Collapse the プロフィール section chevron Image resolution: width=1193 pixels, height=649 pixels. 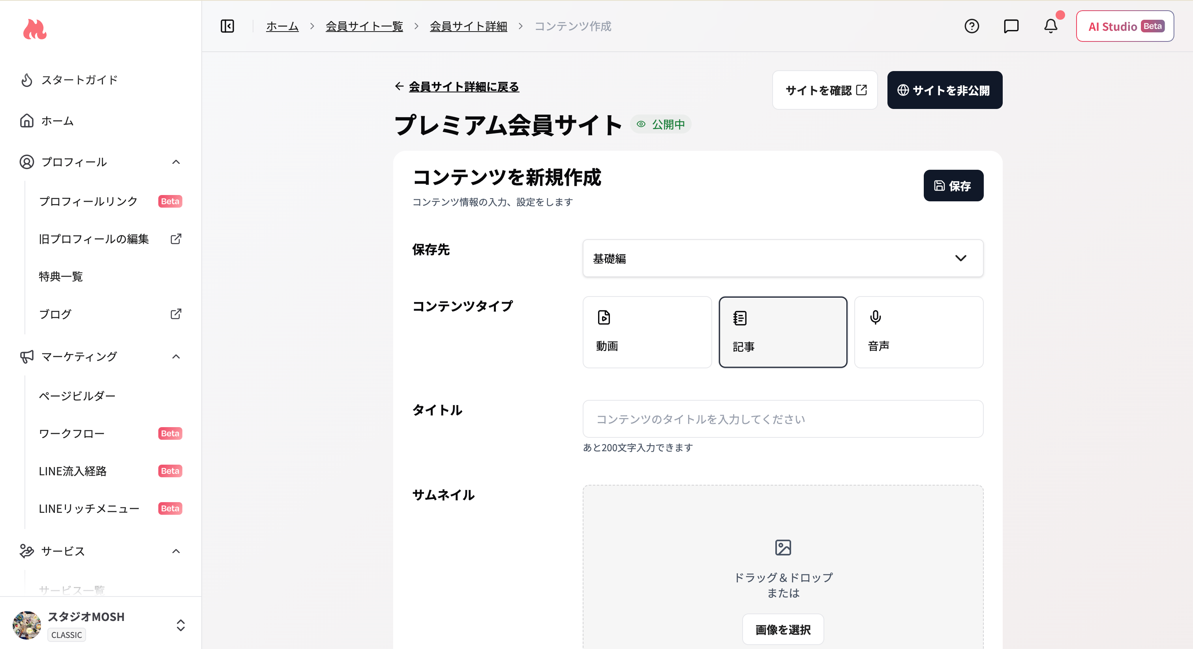coord(176,162)
